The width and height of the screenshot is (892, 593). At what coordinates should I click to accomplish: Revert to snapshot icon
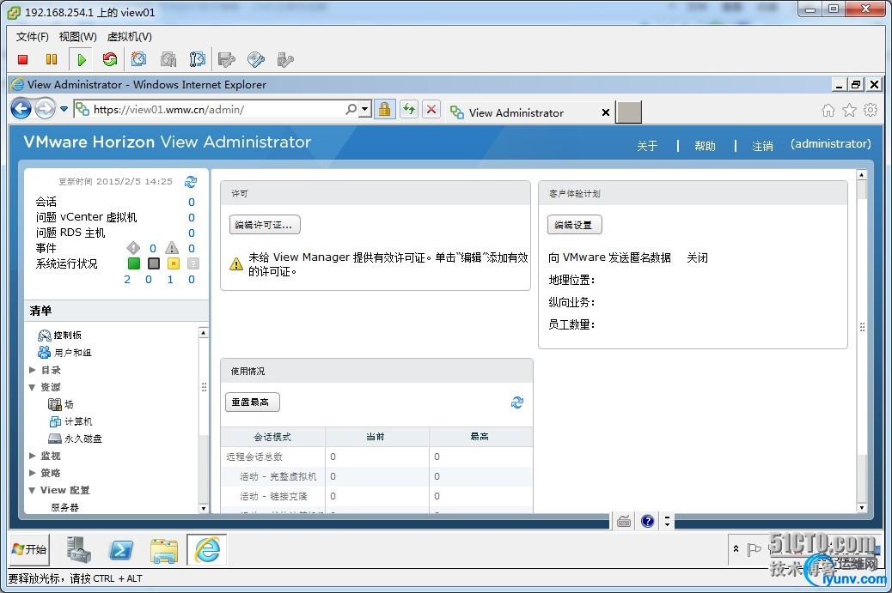(168, 59)
